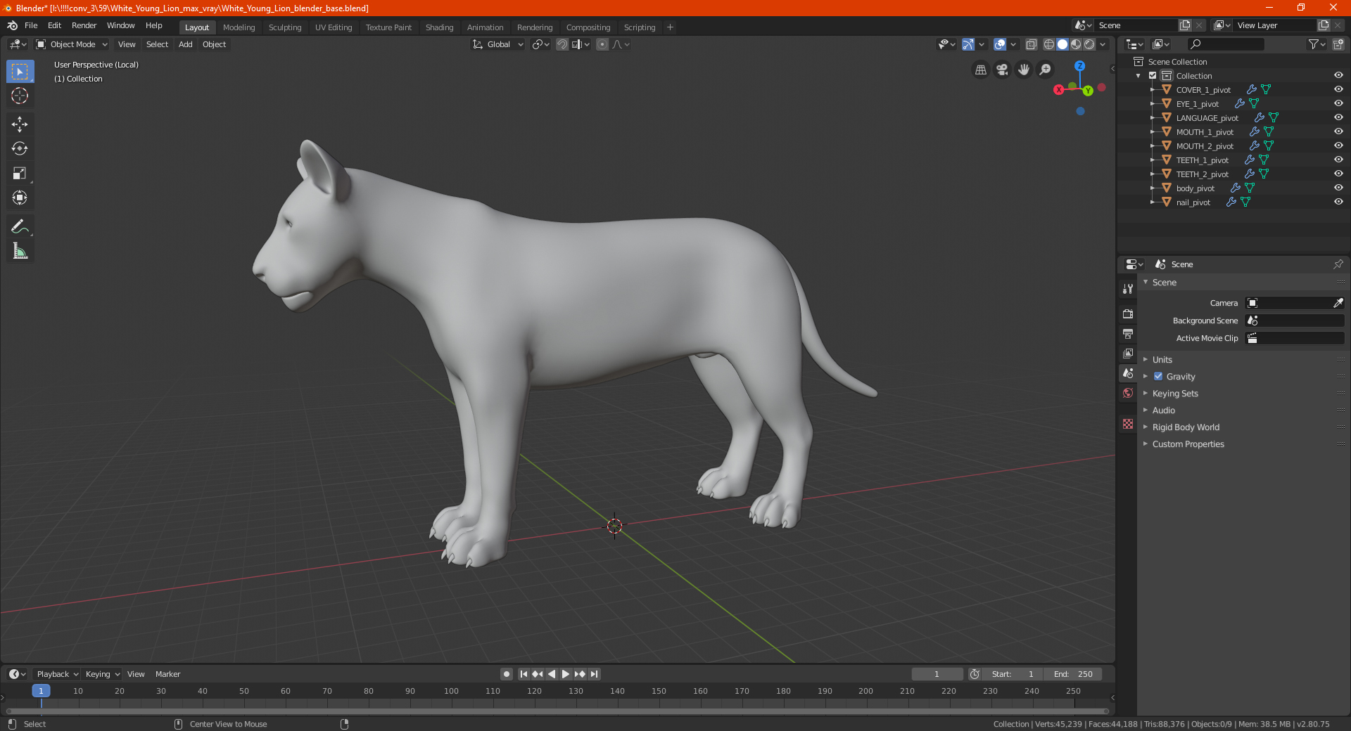Image resolution: width=1351 pixels, height=731 pixels.
Task: Toggle show overlays button
Action: [1000, 44]
